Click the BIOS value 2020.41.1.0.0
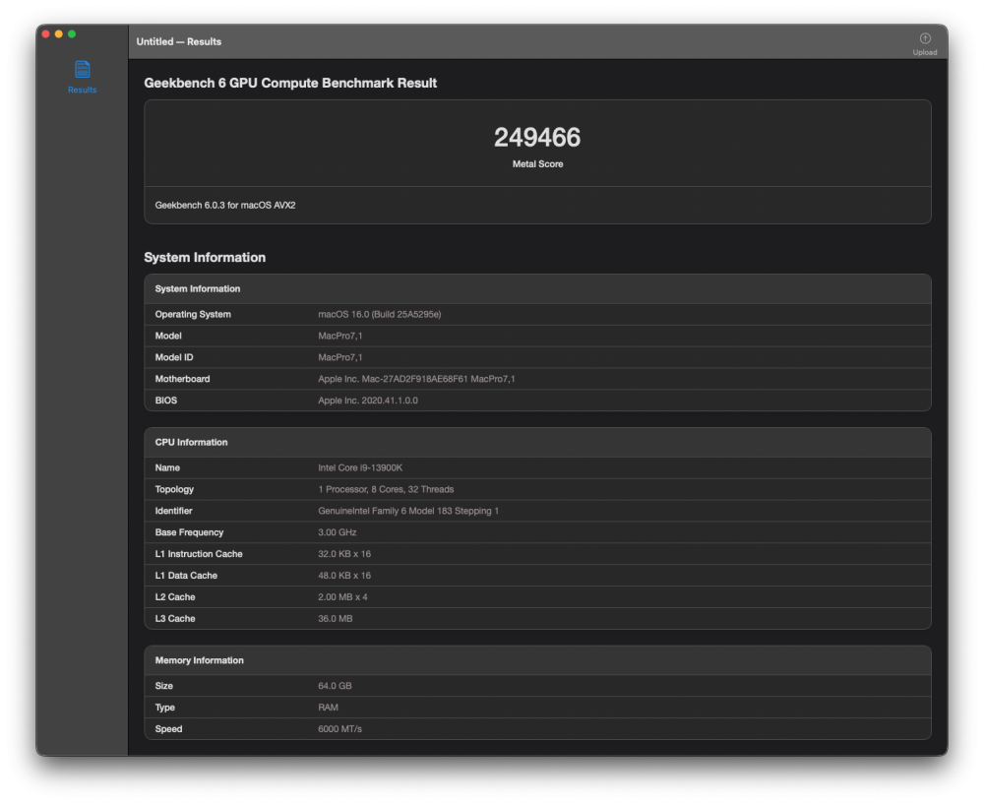 click(368, 401)
